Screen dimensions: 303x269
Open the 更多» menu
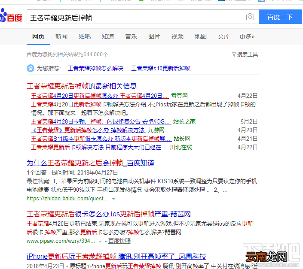pos(247,36)
